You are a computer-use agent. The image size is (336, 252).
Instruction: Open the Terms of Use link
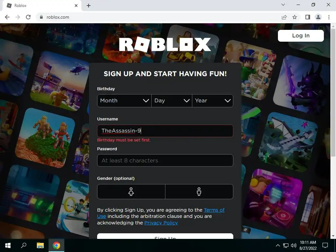click(x=214, y=210)
